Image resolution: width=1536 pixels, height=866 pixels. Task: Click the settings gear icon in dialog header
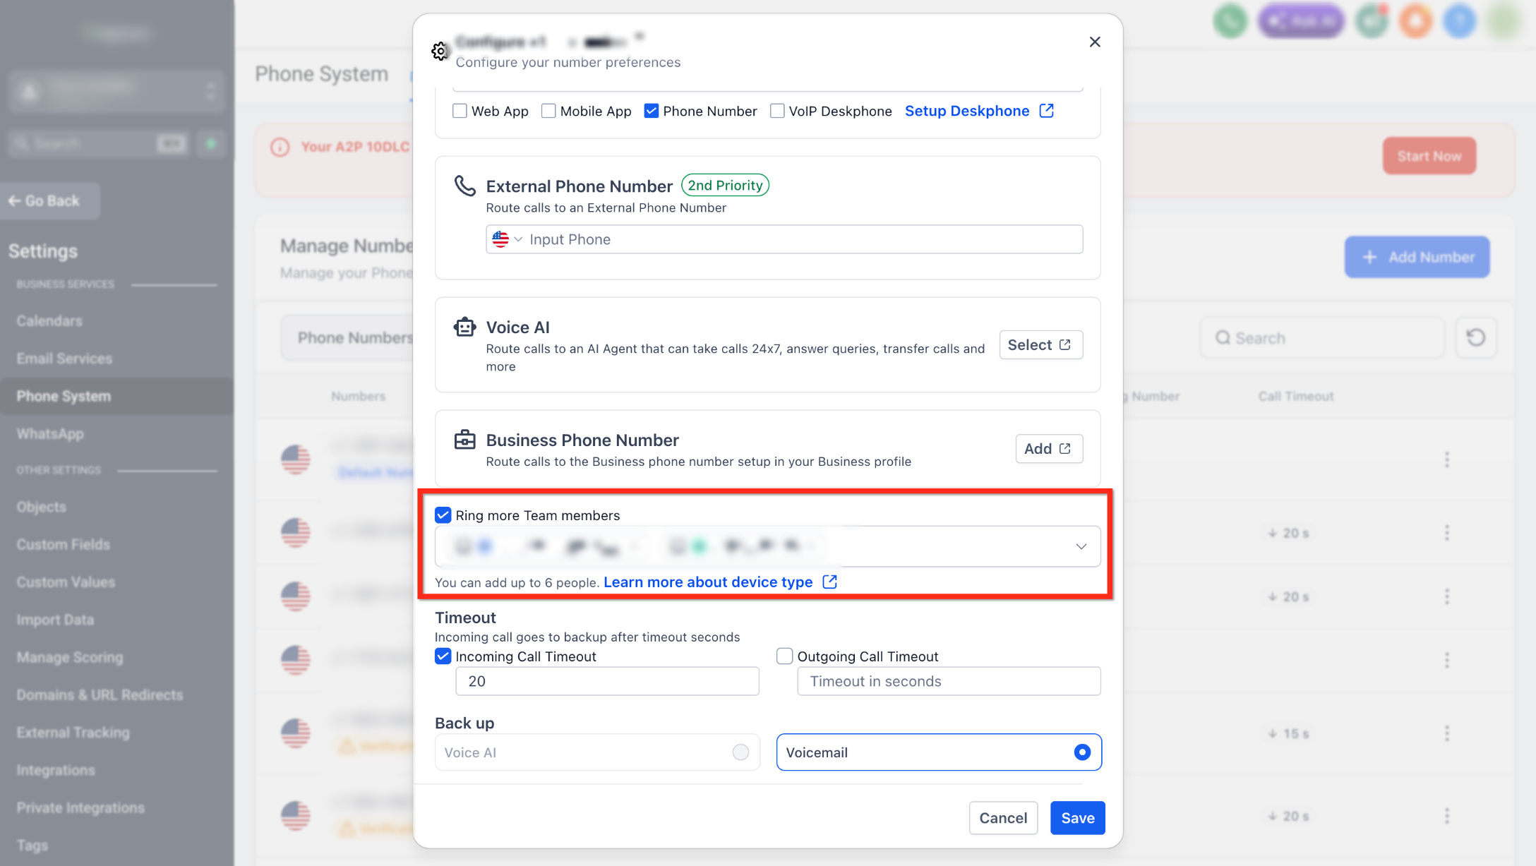440,52
